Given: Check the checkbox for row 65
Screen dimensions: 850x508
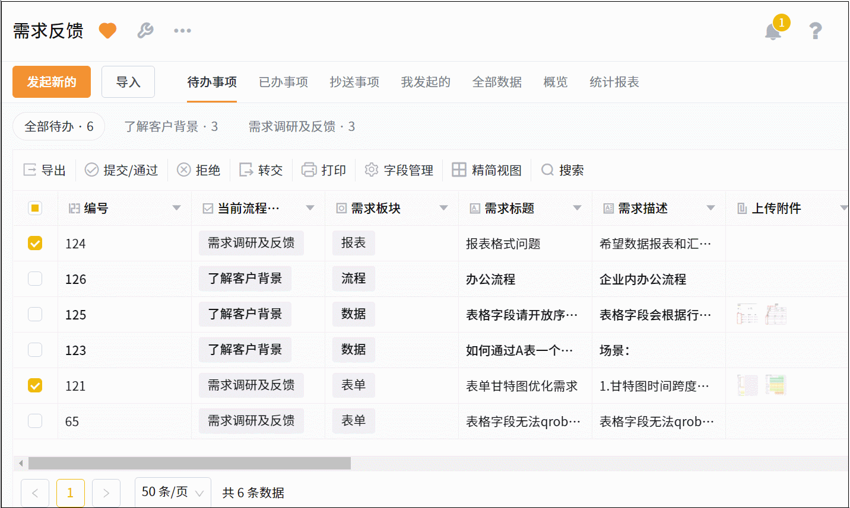Looking at the screenshot, I should tap(35, 421).
